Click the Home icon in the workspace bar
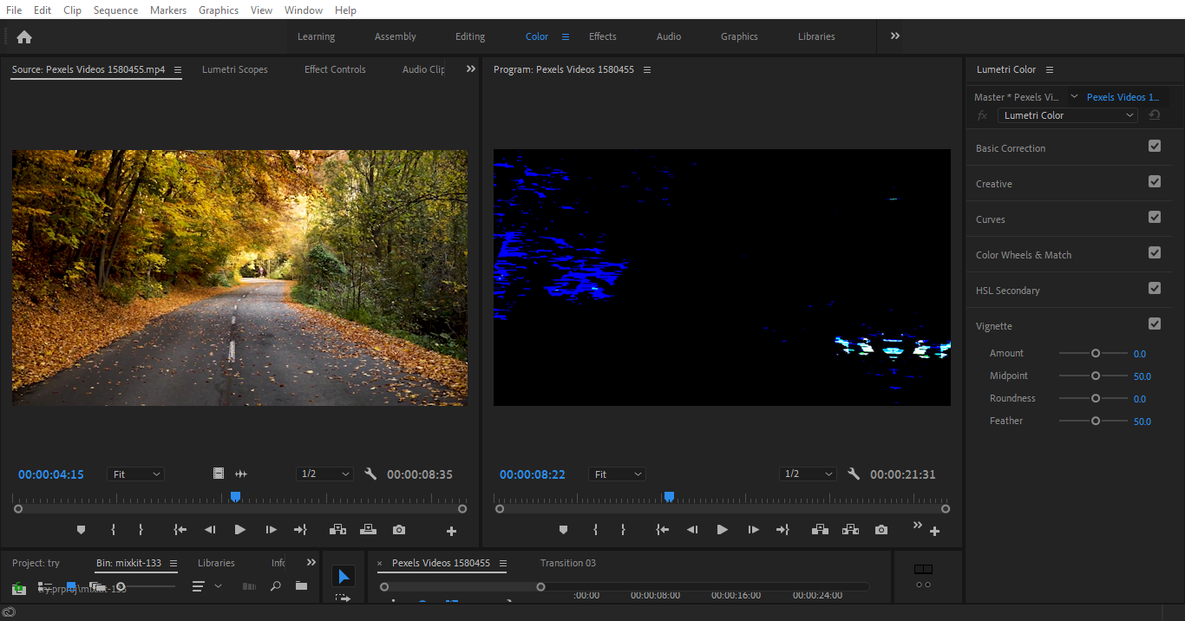Viewport: 1185px width, 621px height. click(24, 36)
